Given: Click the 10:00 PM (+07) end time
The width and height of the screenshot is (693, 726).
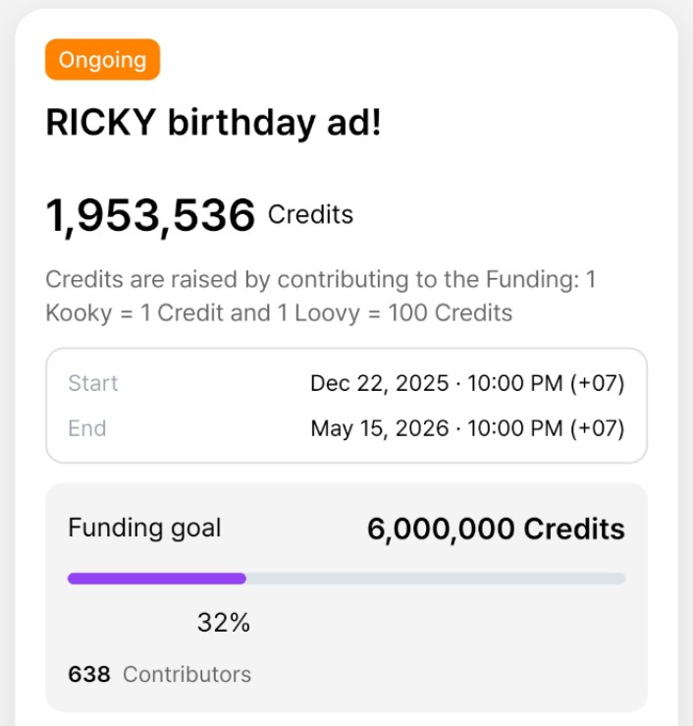Looking at the screenshot, I should (x=545, y=428).
